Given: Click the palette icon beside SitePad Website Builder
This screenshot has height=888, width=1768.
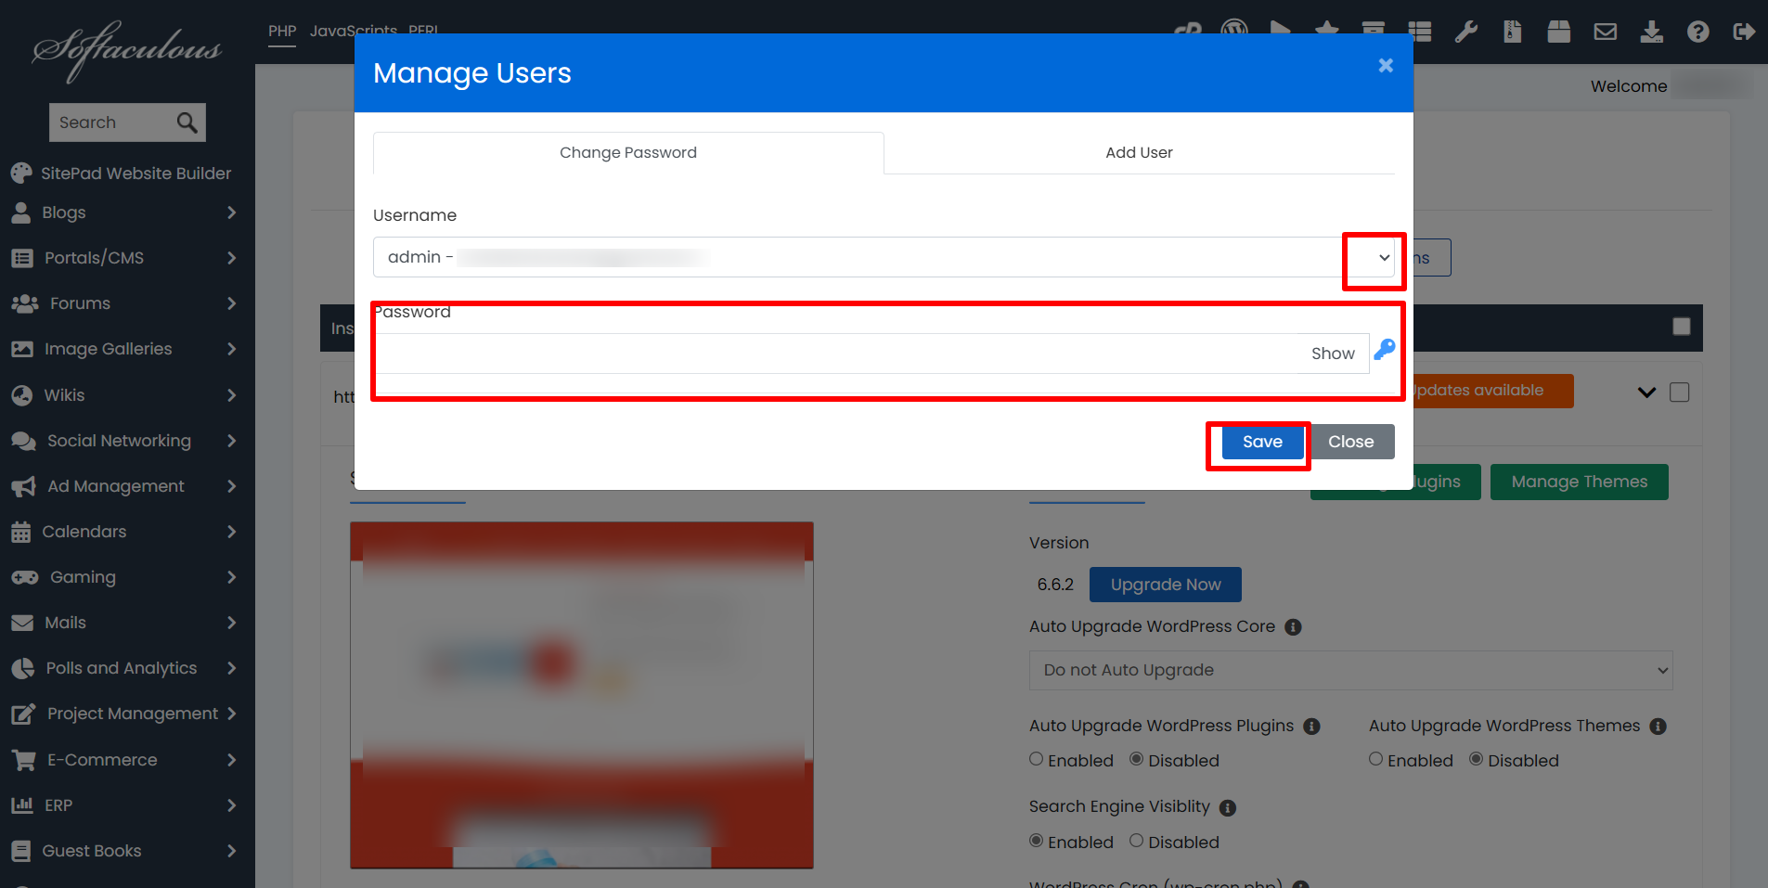Looking at the screenshot, I should coord(21,174).
